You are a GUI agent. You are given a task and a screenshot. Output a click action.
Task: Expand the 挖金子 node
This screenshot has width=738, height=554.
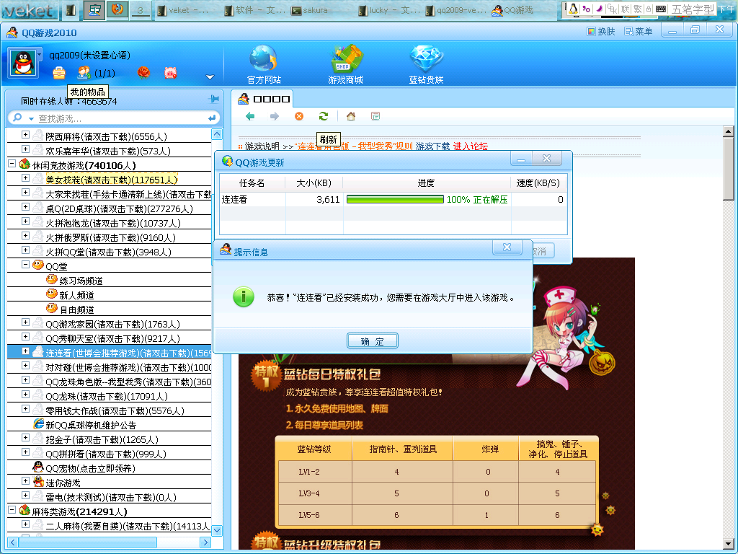click(25, 438)
